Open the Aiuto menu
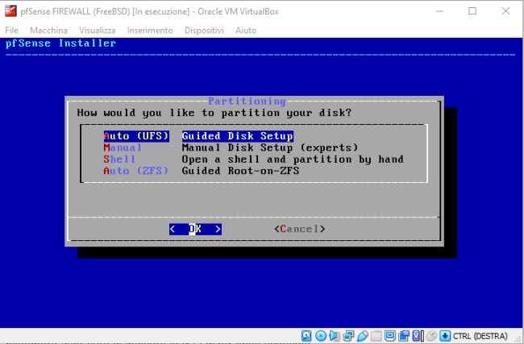This screenshot has height=344, width=524. click(x=246, y=31)
